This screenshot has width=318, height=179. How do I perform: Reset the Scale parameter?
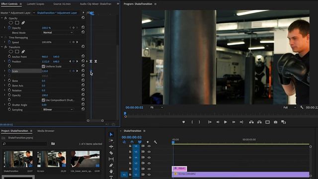pos(83,71)
